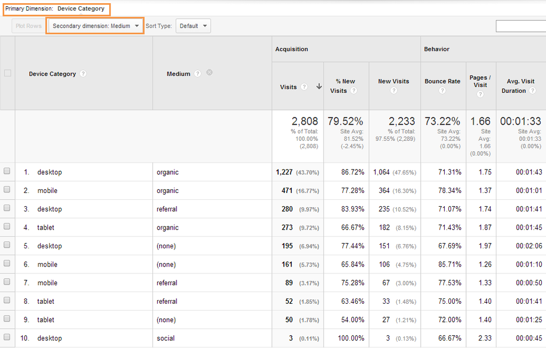Select checkbox for row 4 tablet organic
Image resolution: width=546 pixels, height=348 pixels.
(x=7, y=227)
